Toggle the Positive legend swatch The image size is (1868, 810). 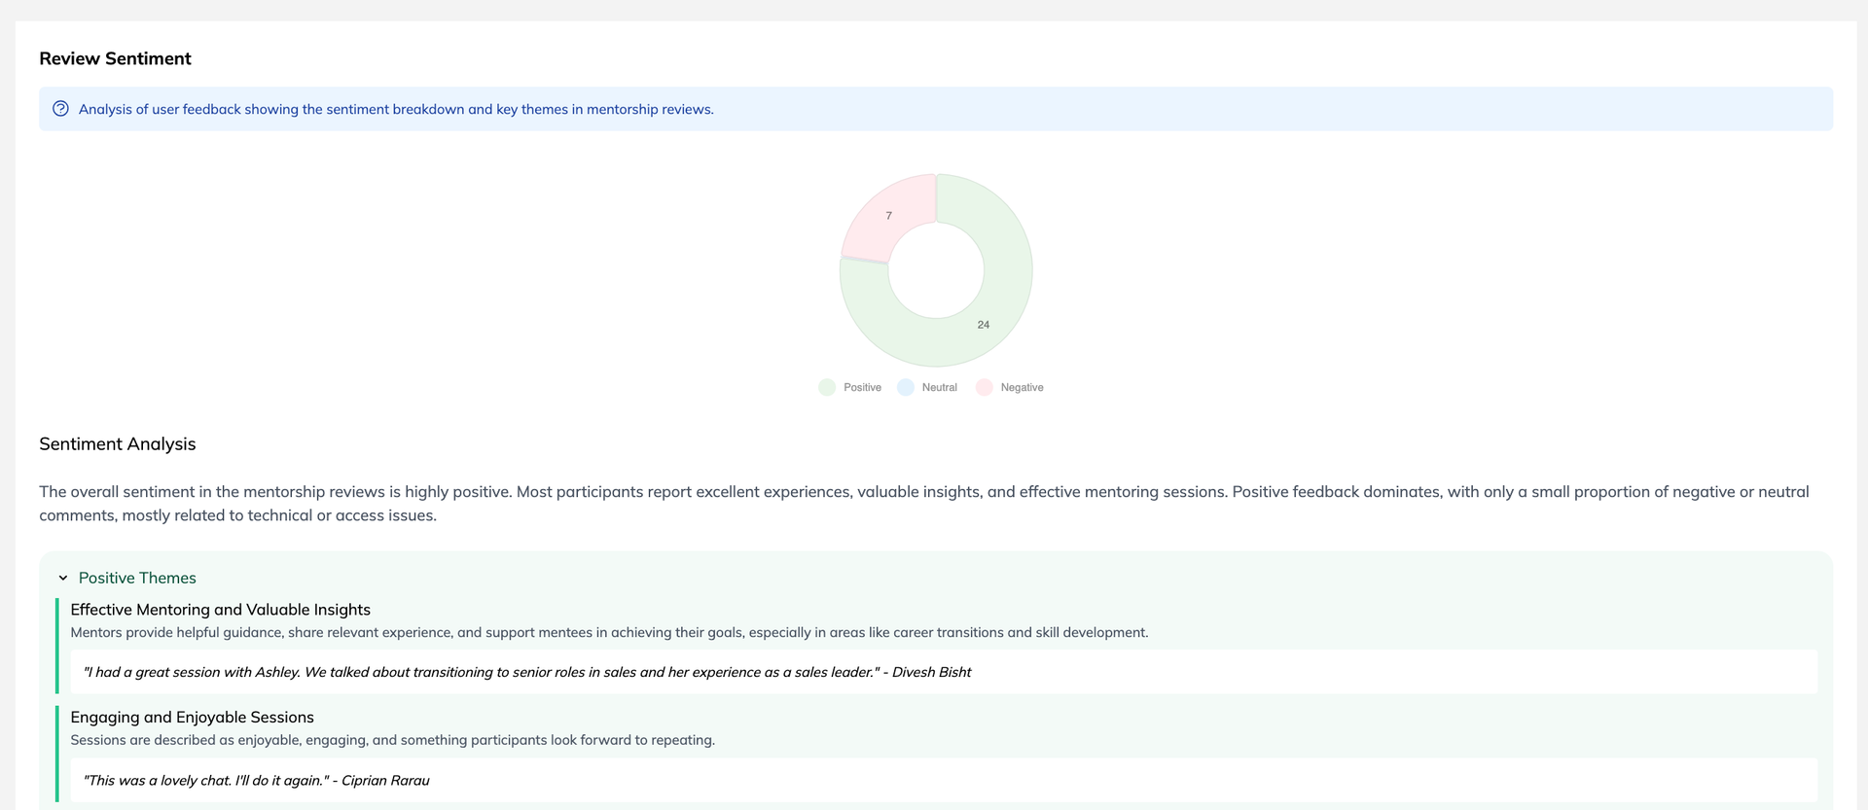(x=827, y=387)
